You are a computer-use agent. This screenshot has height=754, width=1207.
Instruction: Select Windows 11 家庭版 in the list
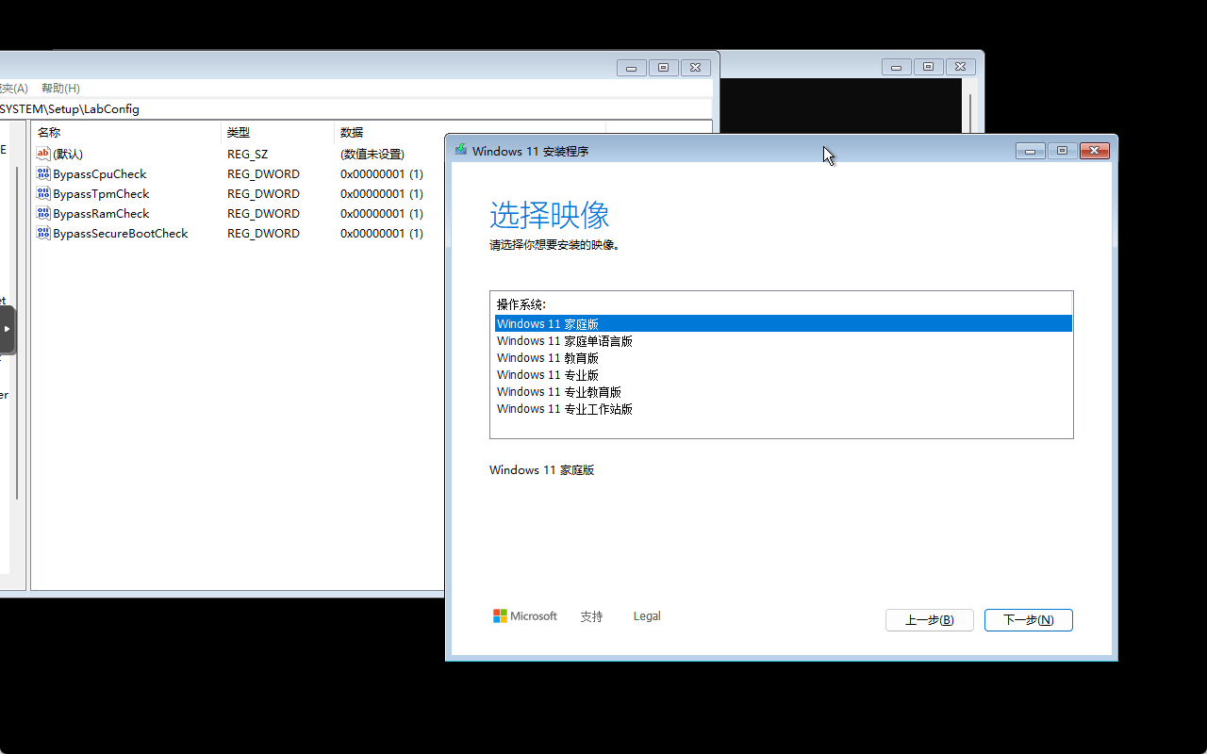(x=783, y=323)
